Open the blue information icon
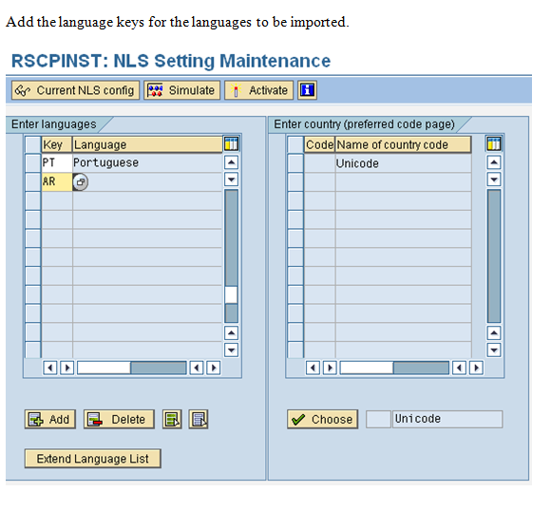The height and width of the screenshot is (511, 551). point(307,90)
